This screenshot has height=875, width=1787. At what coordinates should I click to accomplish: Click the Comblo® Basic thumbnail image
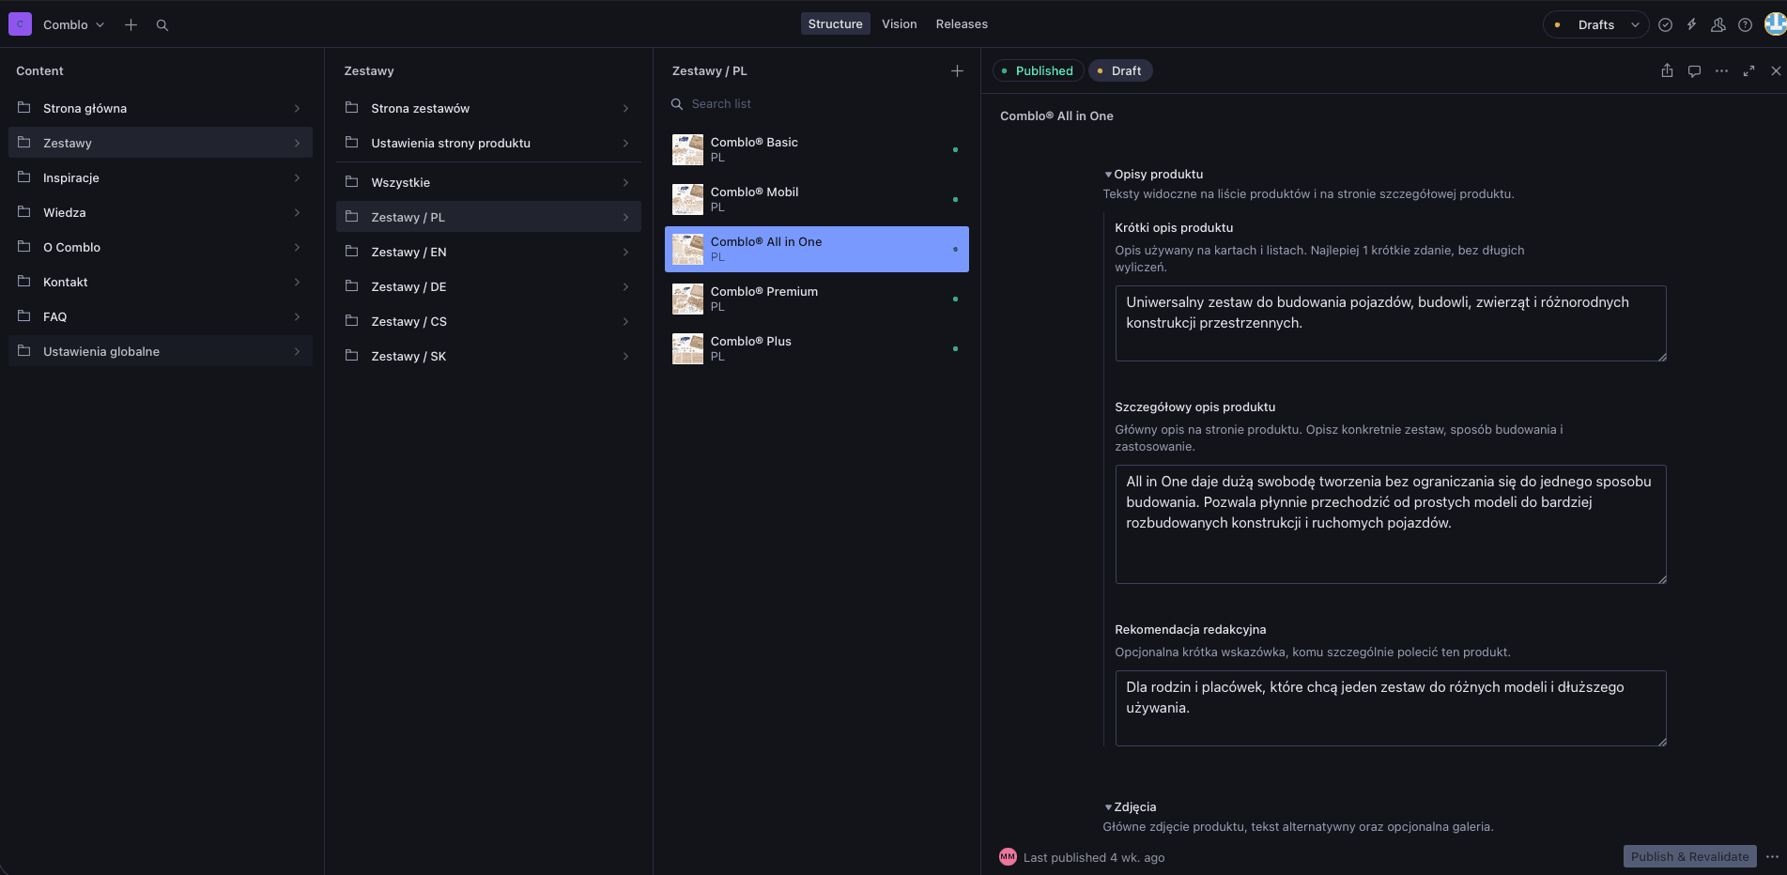click(x=687, y=149)
